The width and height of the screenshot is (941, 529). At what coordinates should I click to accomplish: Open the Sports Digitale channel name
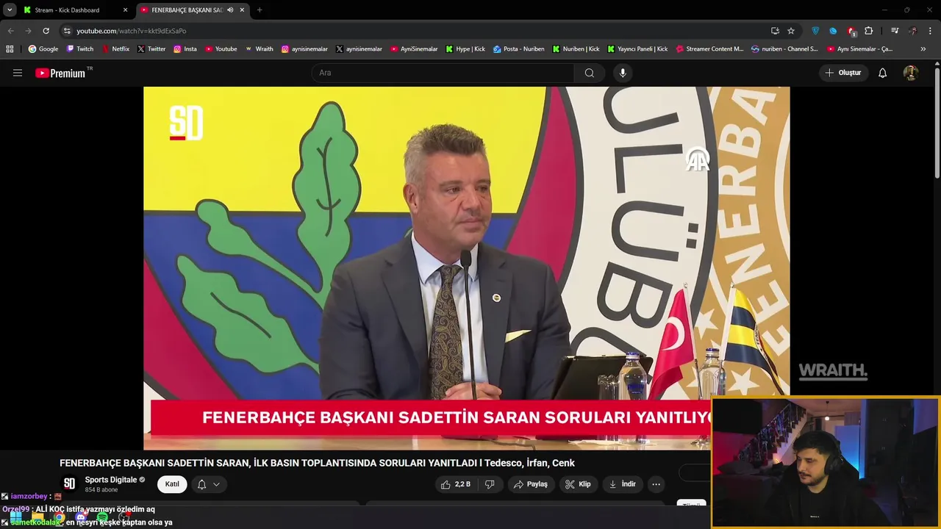pyautogui.click(x=111, y=480)
